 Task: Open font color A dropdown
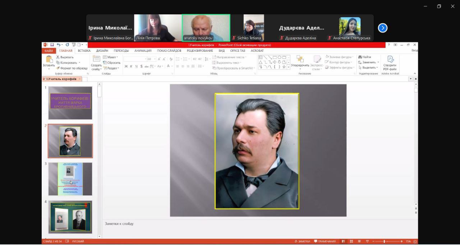pyautogui.click(x=172, y=66)
